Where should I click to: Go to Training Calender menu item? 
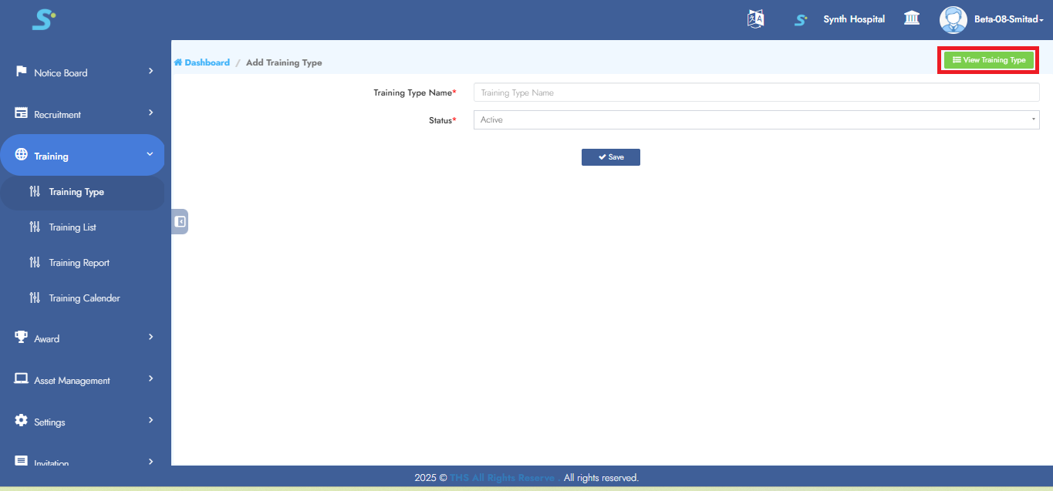[x=84, y=298]
